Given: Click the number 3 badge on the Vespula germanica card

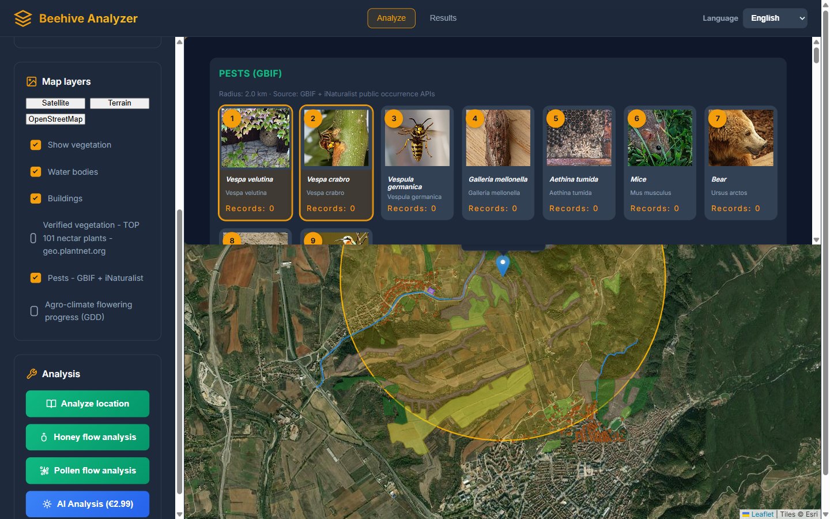Looking at the screenshot, I should [394, 118].
